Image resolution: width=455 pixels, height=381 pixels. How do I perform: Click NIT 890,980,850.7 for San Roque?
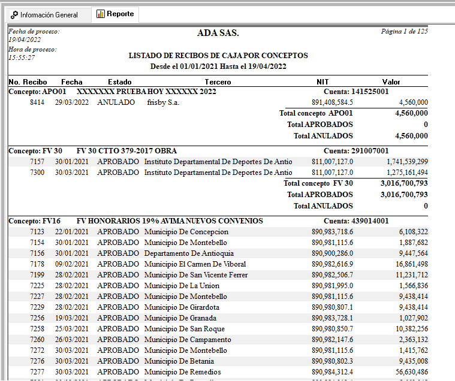(332, 329)
